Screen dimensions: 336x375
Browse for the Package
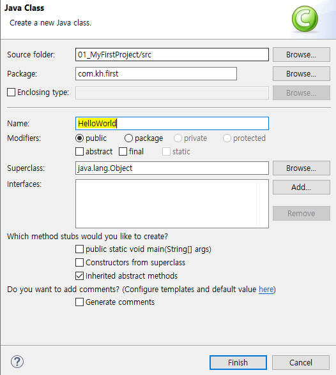[x=302, y=74]
